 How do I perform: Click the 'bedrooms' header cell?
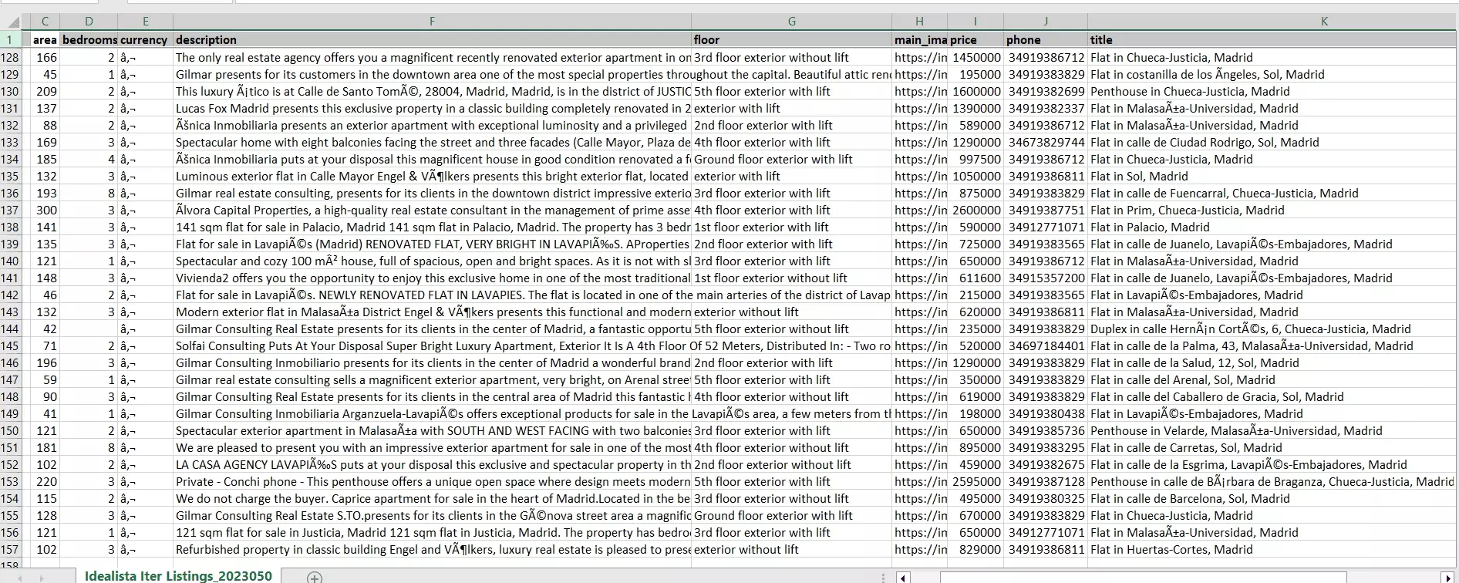(89, 39)
